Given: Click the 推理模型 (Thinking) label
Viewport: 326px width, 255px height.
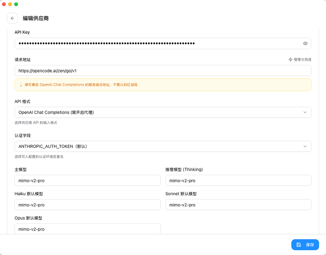Looking at the screenshot, I should coord(184,169).
